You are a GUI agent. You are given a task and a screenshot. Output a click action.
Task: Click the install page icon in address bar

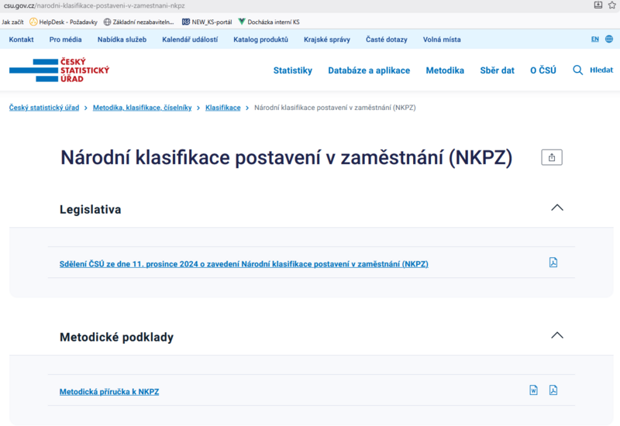(598, 5)
